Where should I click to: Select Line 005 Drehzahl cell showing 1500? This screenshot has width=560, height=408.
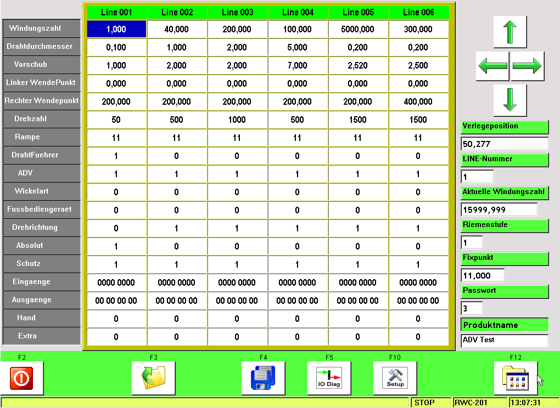358,120
